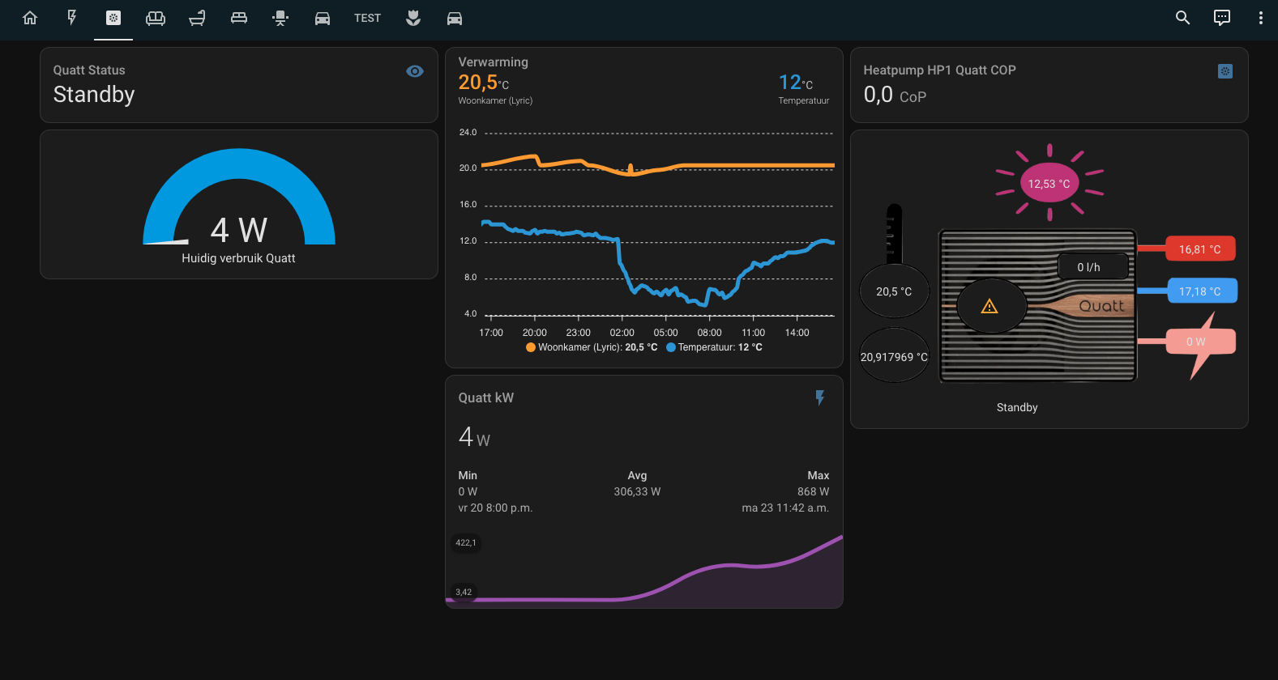Open the home dashboard tab
Screen dimensions: 1278x680
(30, 18)
